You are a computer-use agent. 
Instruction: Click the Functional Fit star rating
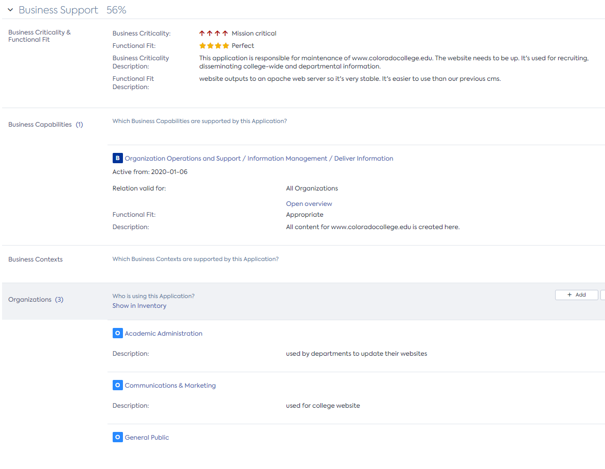pyautogui.click(x=214, y=46)
